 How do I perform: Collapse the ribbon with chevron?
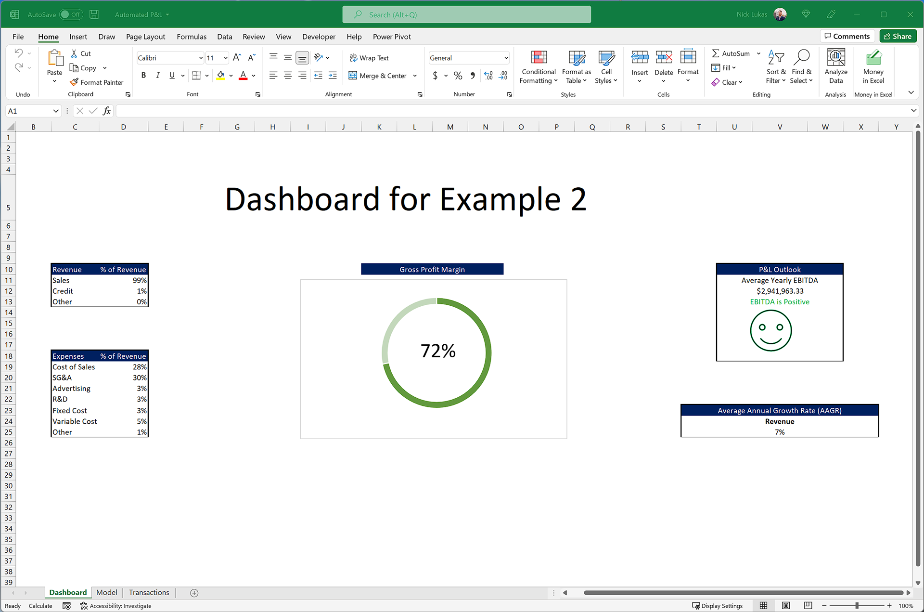pos(911,92)
